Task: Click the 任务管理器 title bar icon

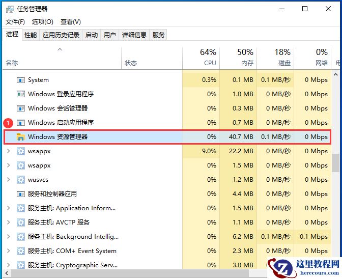Action: (x=10, y=9)
